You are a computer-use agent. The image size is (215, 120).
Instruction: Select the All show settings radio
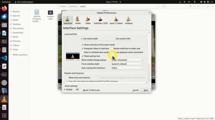click(76, 90)
